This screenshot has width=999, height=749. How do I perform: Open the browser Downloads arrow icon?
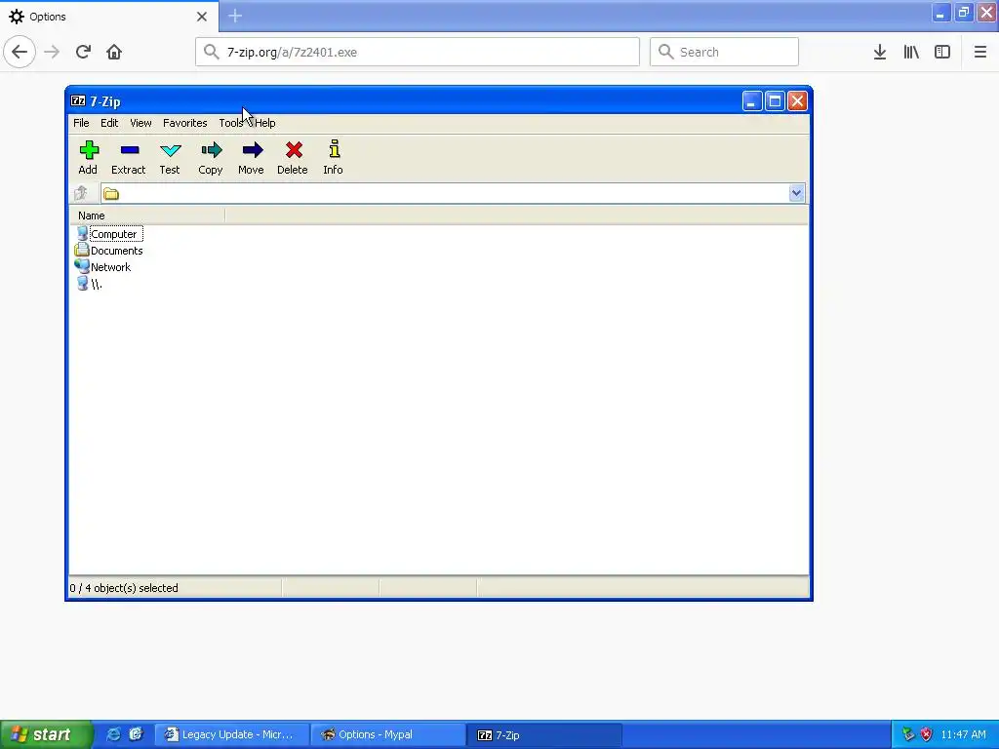coord(880,52)
